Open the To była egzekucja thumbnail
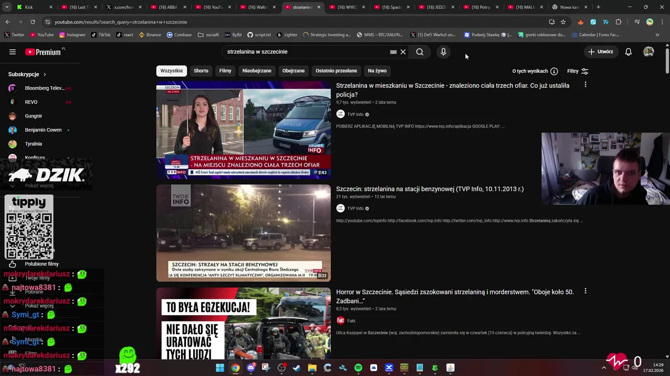Viewport: 670px width, 376px height. 243,324
